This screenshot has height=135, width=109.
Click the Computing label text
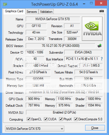(16, 119)
